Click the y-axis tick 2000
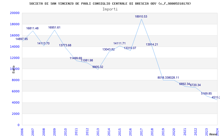Image resolution: width=220 pixels, height=137 pixels. tap(16, 114)
